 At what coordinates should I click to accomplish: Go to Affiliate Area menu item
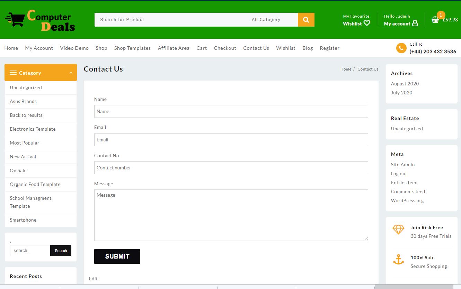tap(174, 48)
